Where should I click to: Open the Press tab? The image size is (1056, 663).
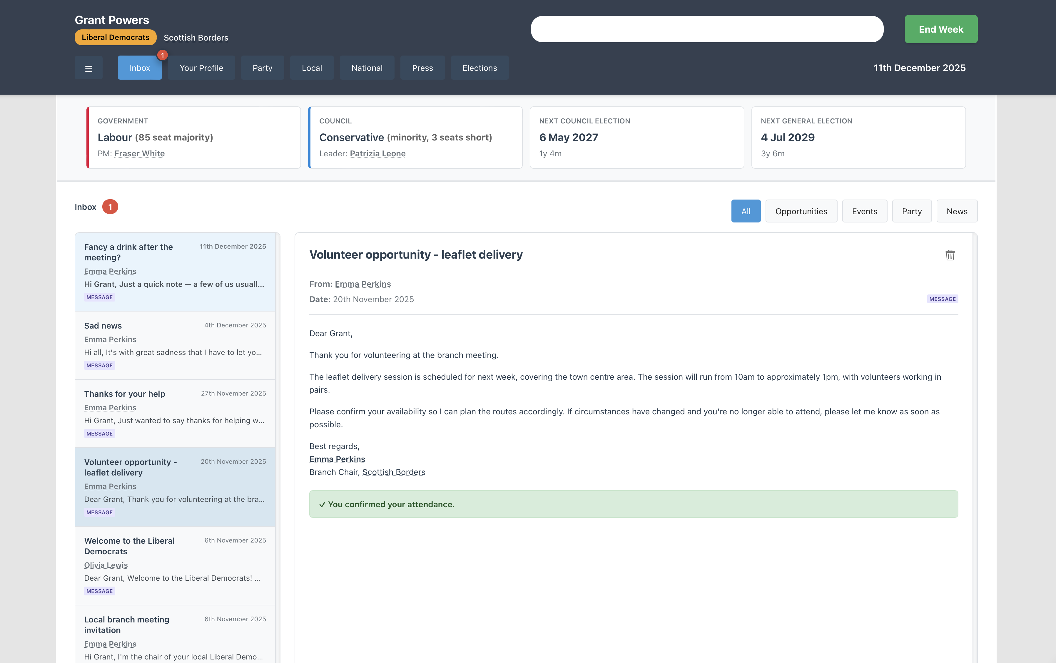click(422, 68)
